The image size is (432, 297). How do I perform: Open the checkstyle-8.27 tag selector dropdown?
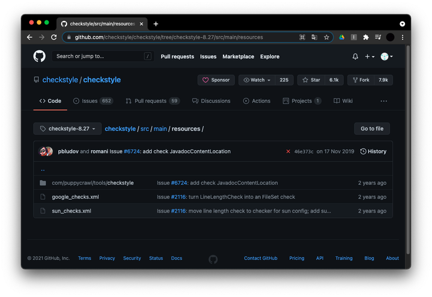[67, 129]
